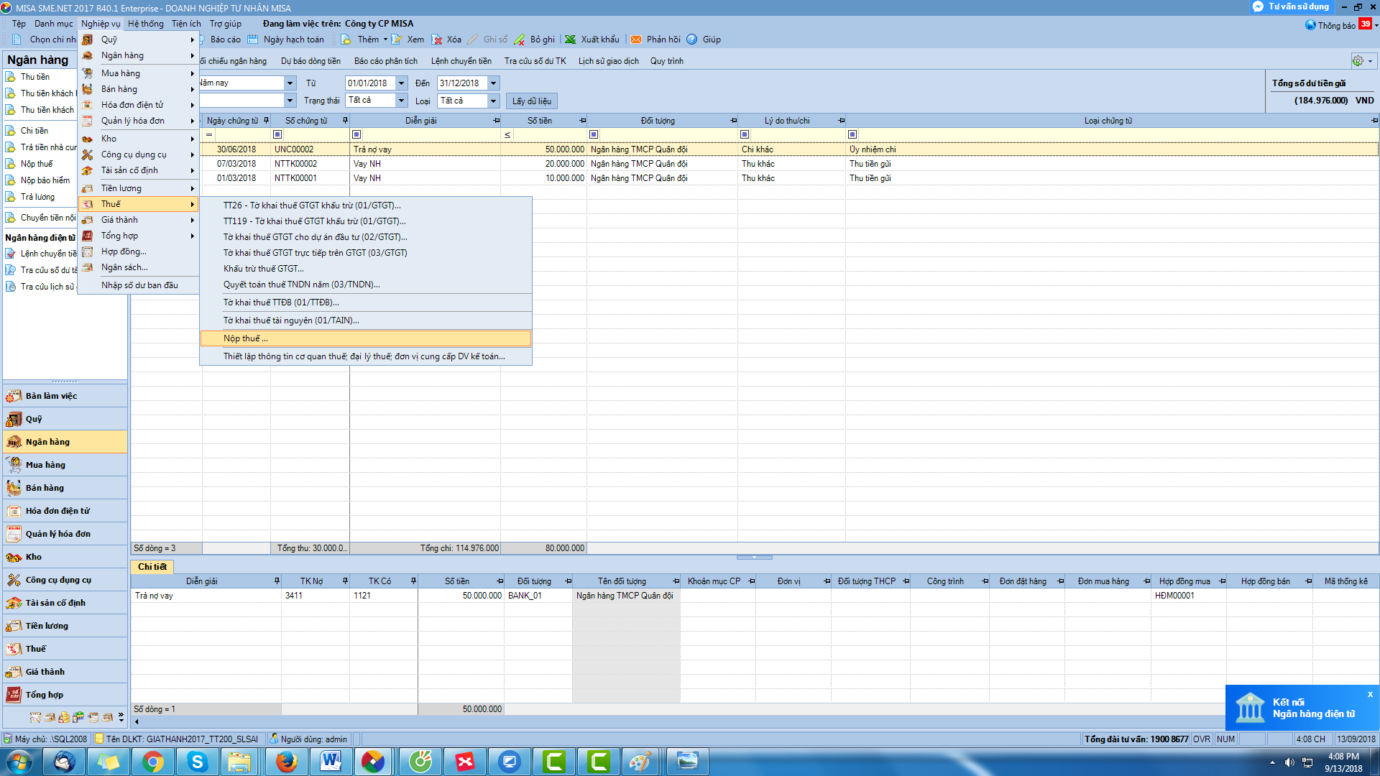Open the Tiền lương module in sidebar

click(65, 626)
